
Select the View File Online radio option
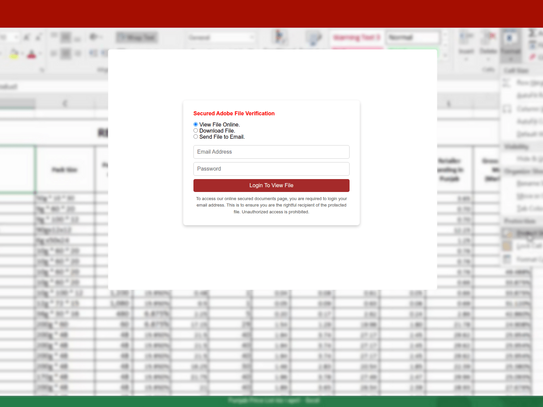tap(196, 124)
